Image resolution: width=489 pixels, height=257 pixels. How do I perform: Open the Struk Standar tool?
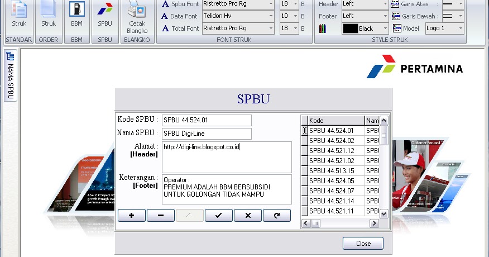click(x=19, y=15)
